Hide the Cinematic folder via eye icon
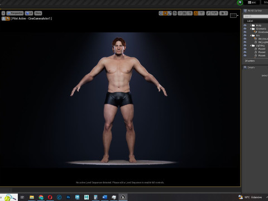The width and height of the screenshot is (268, 201). coord(245,28)
